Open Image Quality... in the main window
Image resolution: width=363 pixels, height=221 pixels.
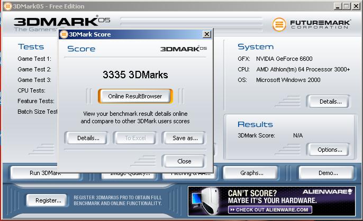130,176
